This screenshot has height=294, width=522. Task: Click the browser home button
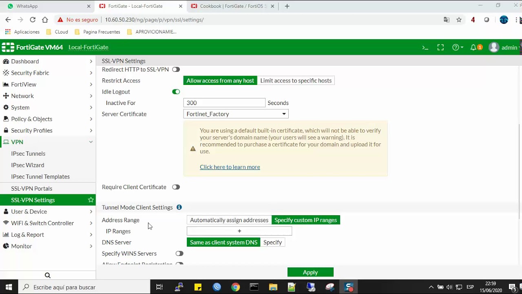click(45, 20)
